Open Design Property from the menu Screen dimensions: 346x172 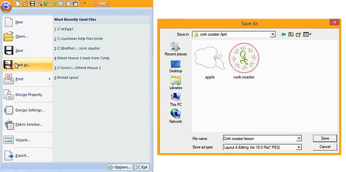(x=27, y=94)
